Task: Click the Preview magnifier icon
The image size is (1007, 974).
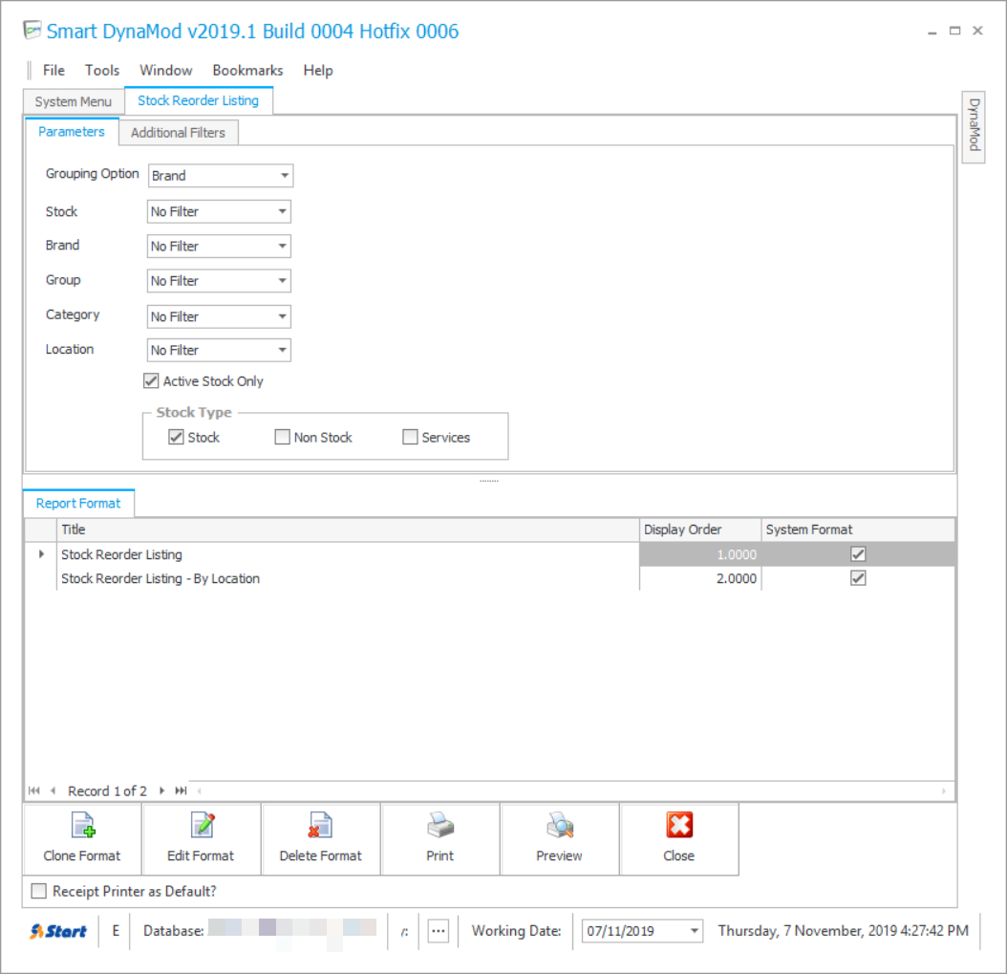Action: point(559,826)
